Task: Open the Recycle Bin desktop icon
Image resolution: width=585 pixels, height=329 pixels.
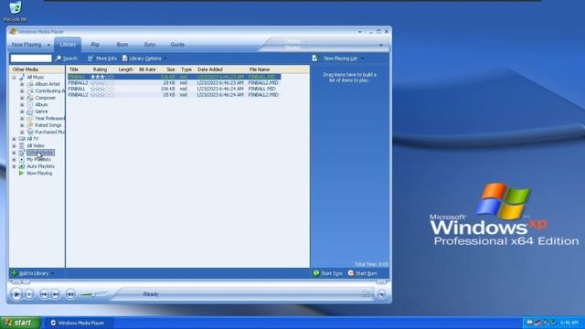Action: pos(16,12)
